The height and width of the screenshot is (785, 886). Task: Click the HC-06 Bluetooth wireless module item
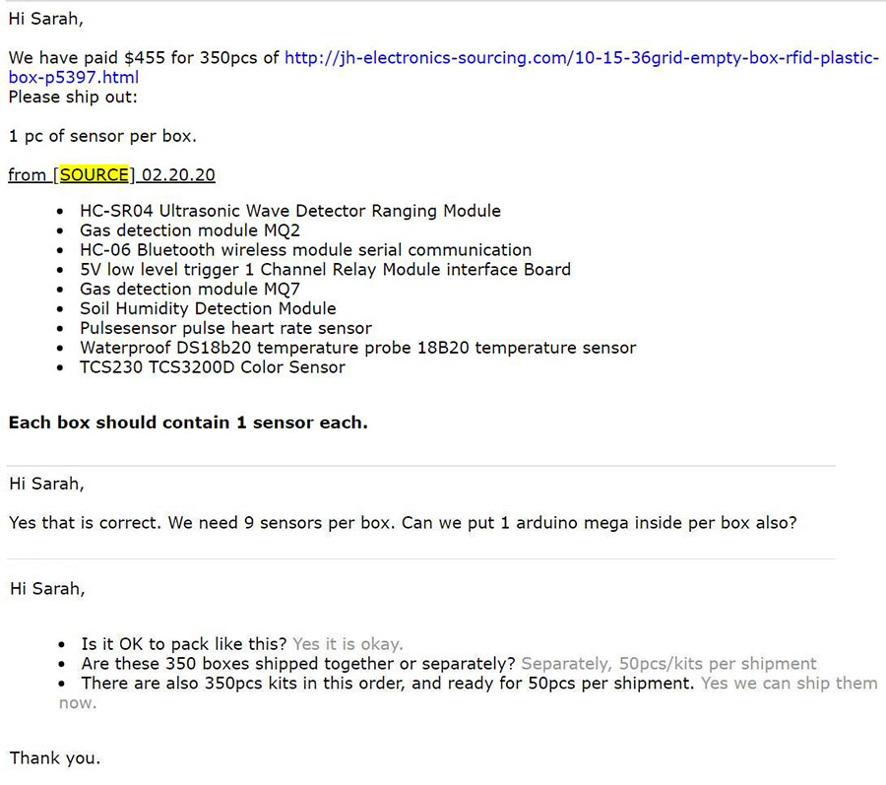click(x=305, y=250)
